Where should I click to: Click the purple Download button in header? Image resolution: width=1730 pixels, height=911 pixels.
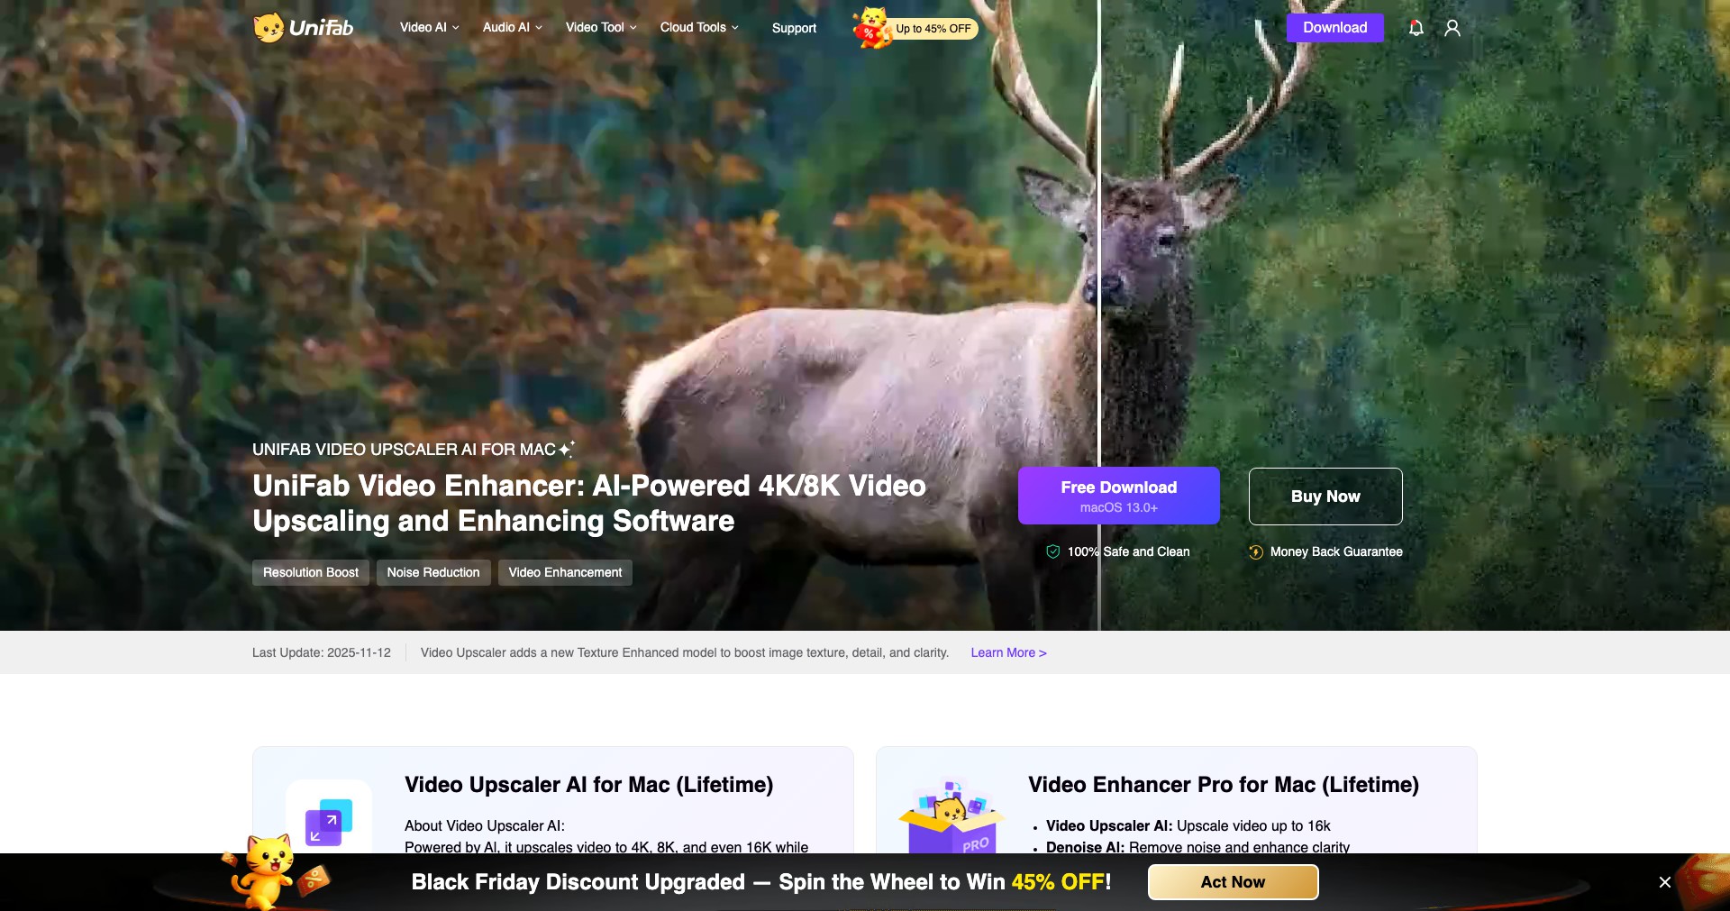[x=1335, y=28]
